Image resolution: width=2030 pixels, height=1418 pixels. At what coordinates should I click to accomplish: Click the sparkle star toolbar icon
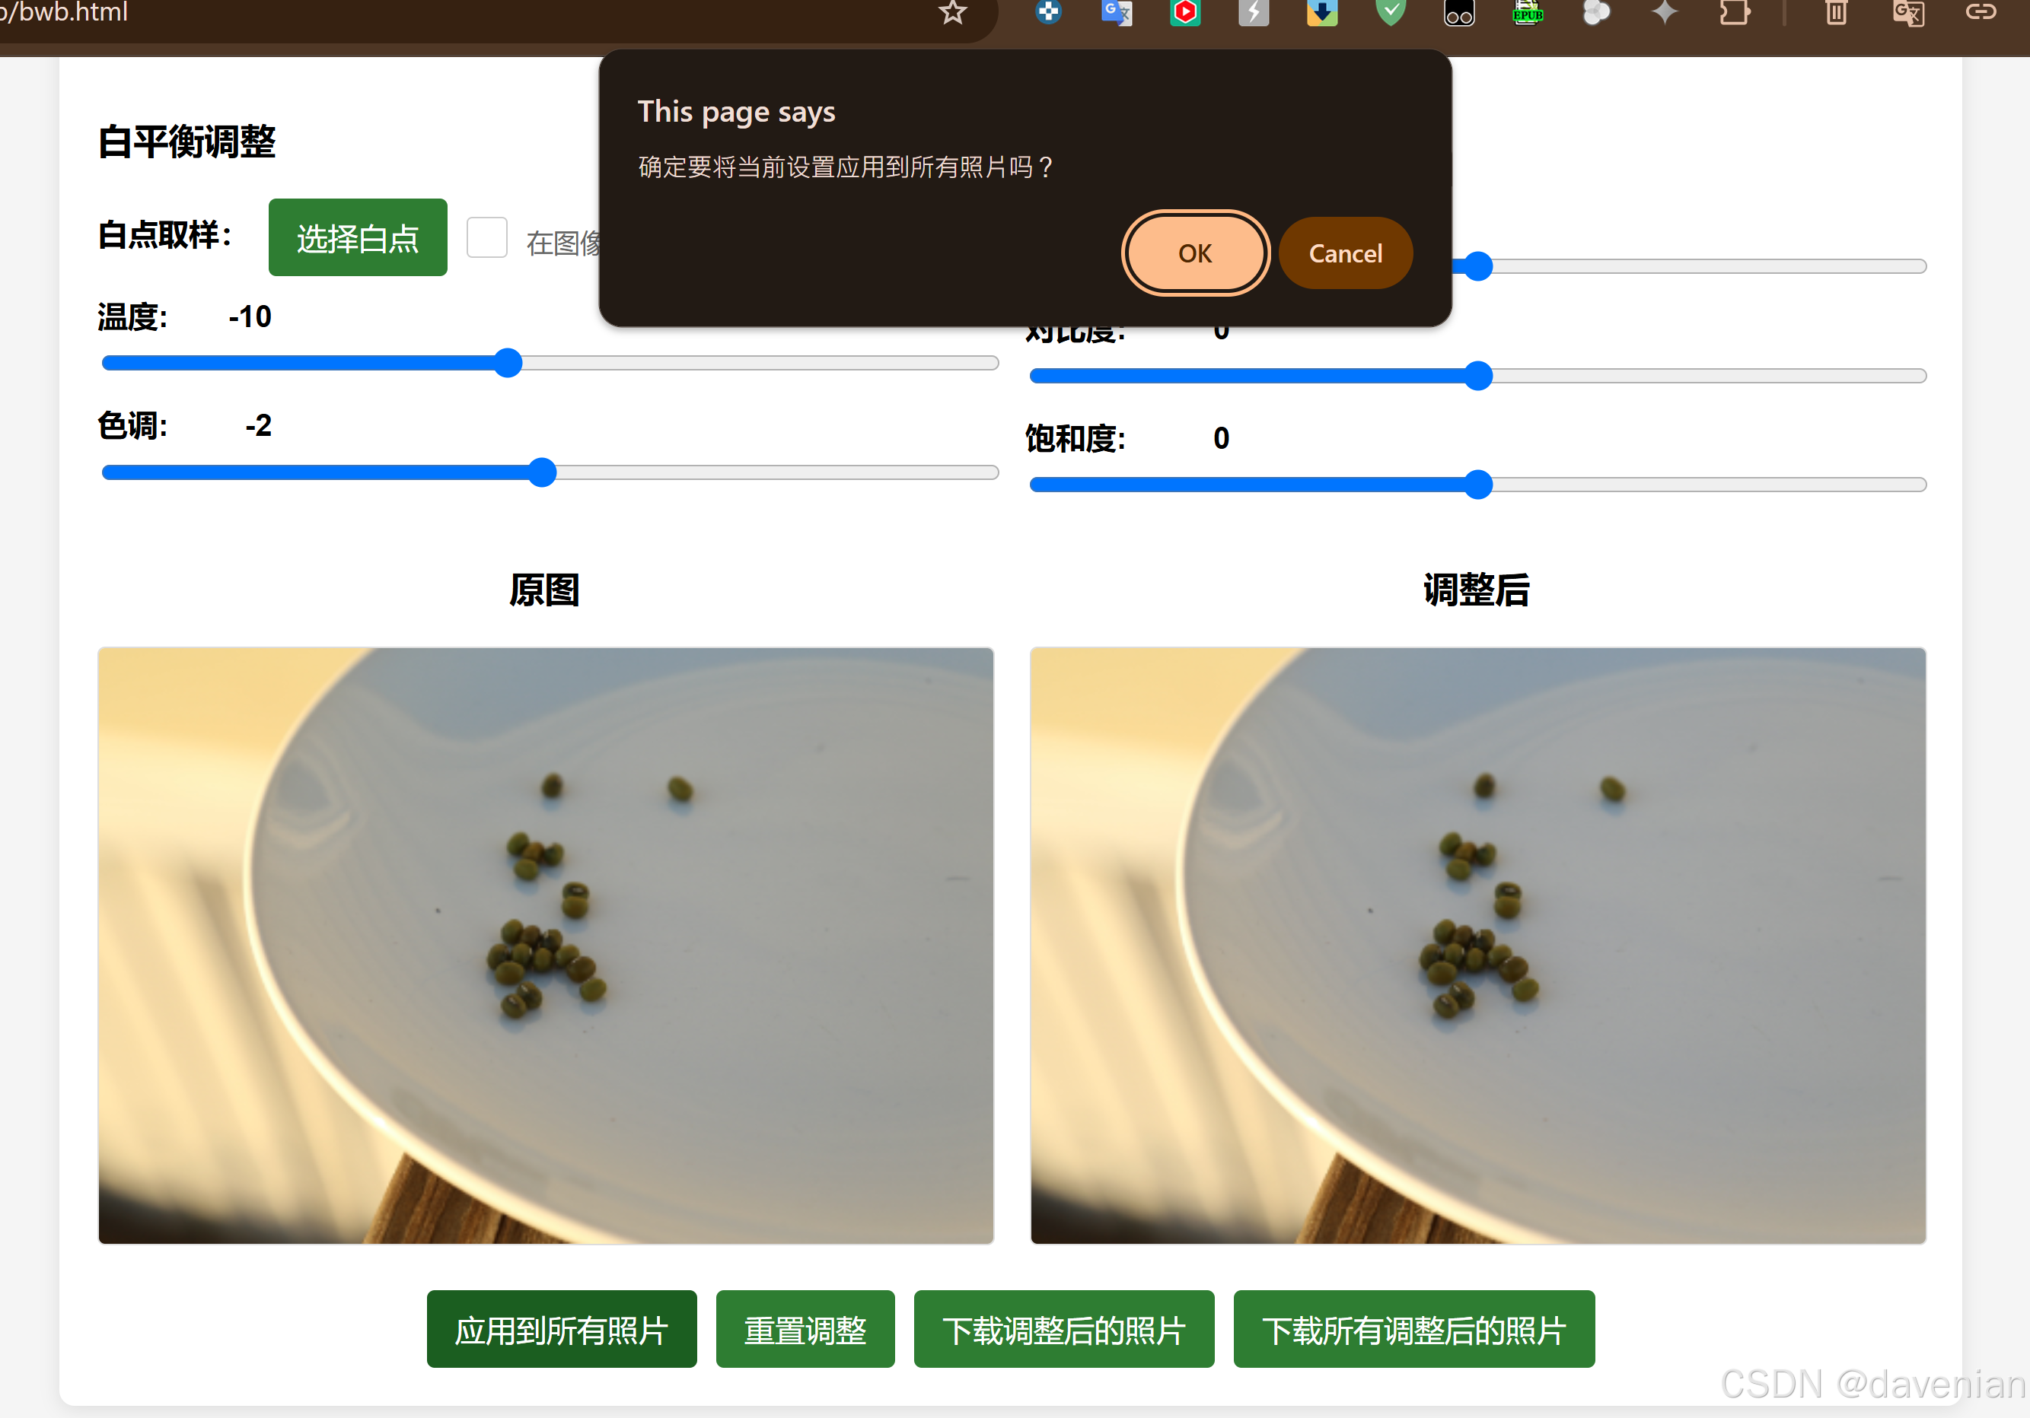(x=1665, y=12)
